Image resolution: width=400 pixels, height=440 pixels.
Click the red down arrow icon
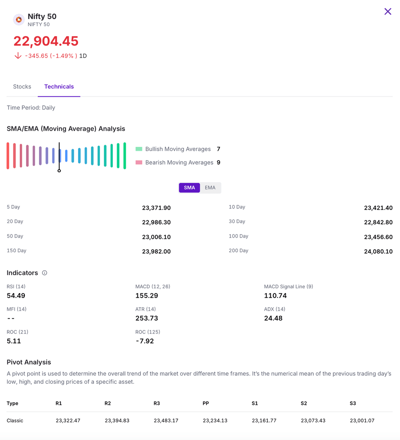18,56
